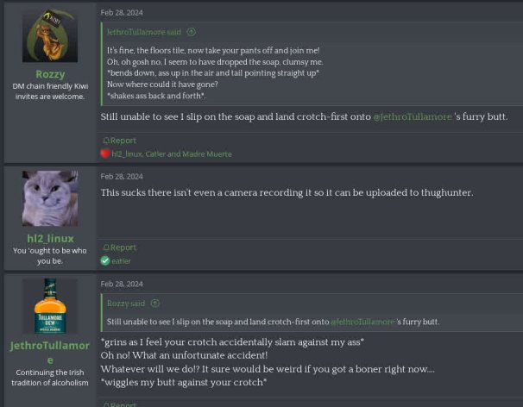Click the @JethroTullamore mention inside the Rozzy quote
Viewport: 523px width, 407px height.
pos(362,322)
